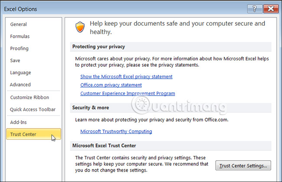
Task: Open Show the Microsoft Excel privacy statement
Action: point(126,76)
